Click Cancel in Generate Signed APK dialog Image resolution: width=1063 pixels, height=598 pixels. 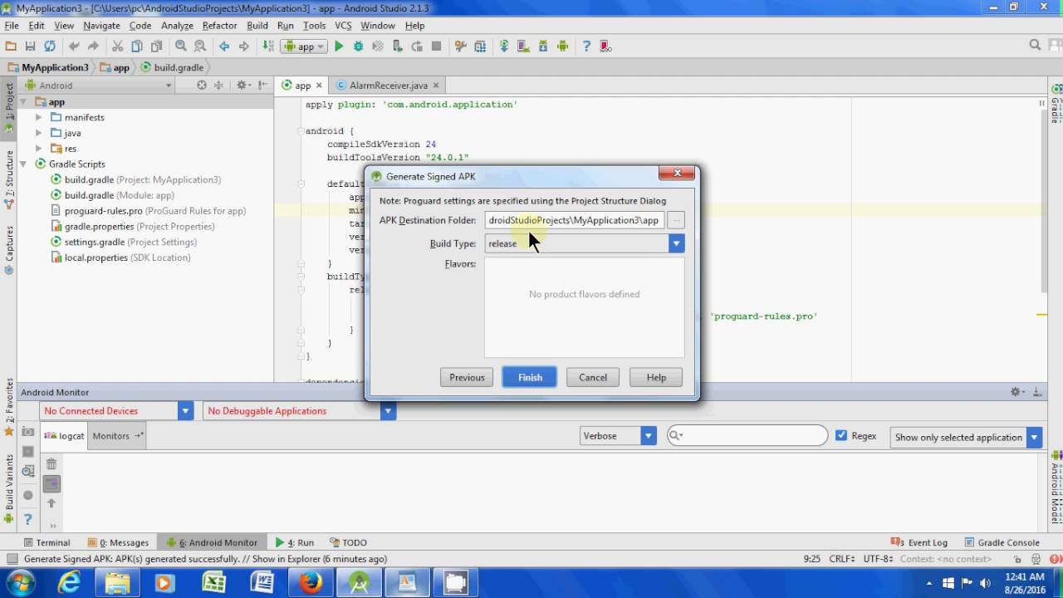coord(593,377)
